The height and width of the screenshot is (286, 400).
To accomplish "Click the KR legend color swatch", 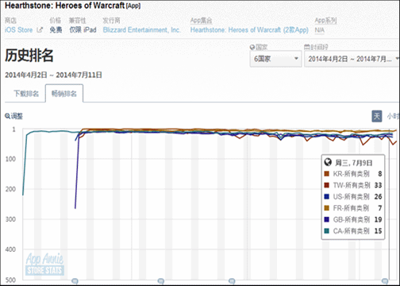I will tap(327, 174).
